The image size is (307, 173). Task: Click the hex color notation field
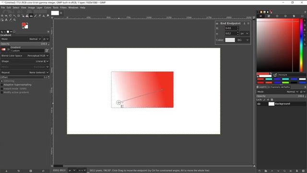pyautogui.click(x=292, y=75)
